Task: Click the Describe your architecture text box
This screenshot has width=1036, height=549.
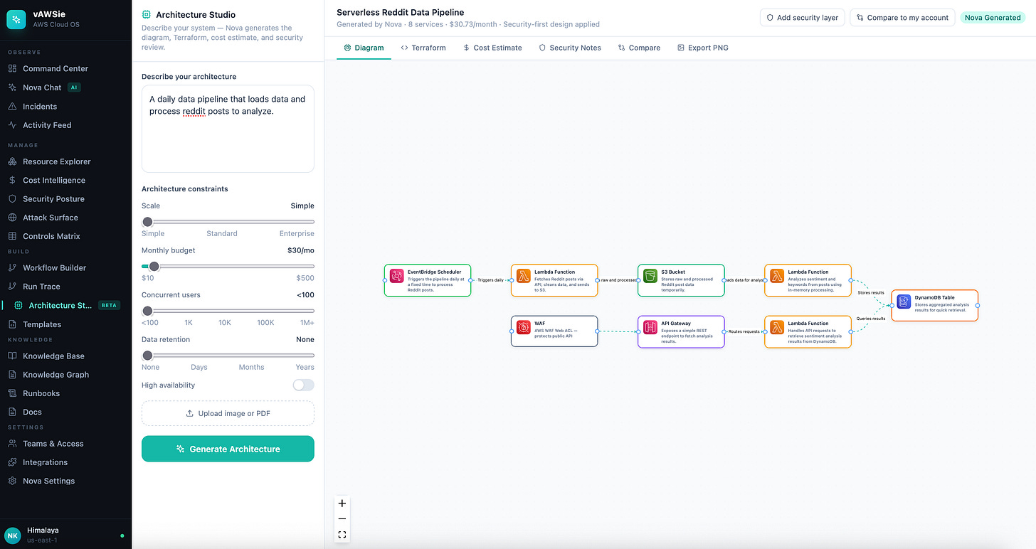Action: point(228,129)
